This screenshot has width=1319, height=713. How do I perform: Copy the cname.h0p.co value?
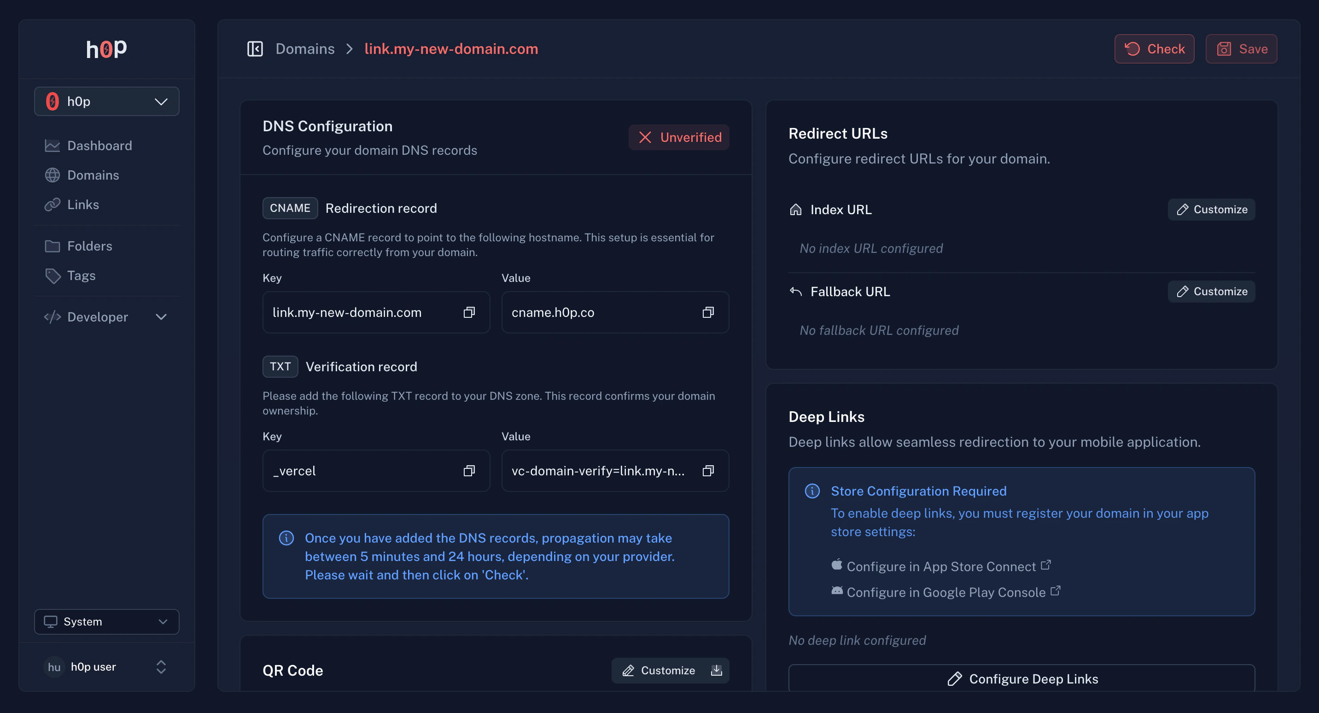pos(708,312)
